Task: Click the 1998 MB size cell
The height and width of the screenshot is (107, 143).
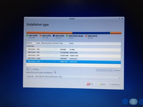Action: (63, 59)
